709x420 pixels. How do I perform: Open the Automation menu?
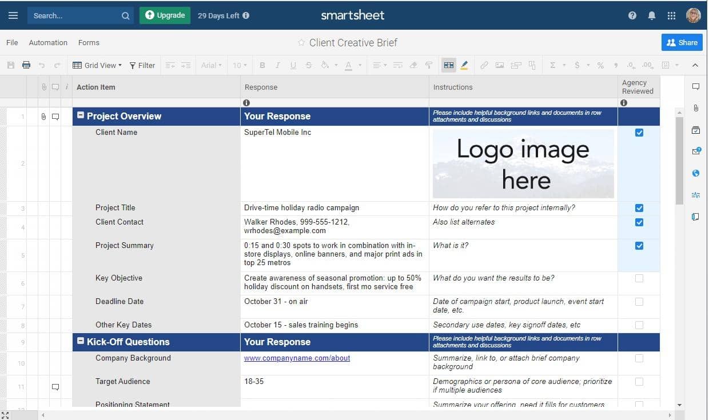pos(48,43)
